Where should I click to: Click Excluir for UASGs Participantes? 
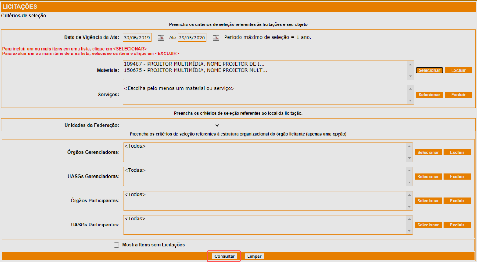pos(457,225)
